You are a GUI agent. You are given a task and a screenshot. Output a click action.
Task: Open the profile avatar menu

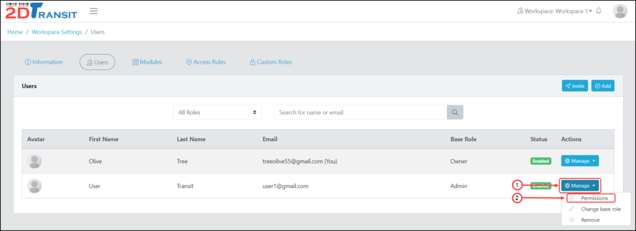coord(620,11)
